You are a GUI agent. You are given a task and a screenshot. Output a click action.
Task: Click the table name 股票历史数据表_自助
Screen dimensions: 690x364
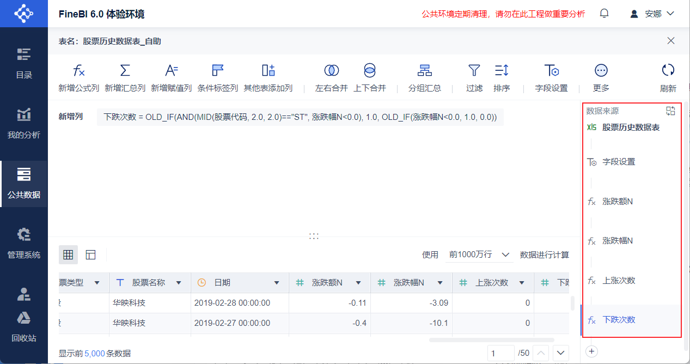click(x=122, y=41)
